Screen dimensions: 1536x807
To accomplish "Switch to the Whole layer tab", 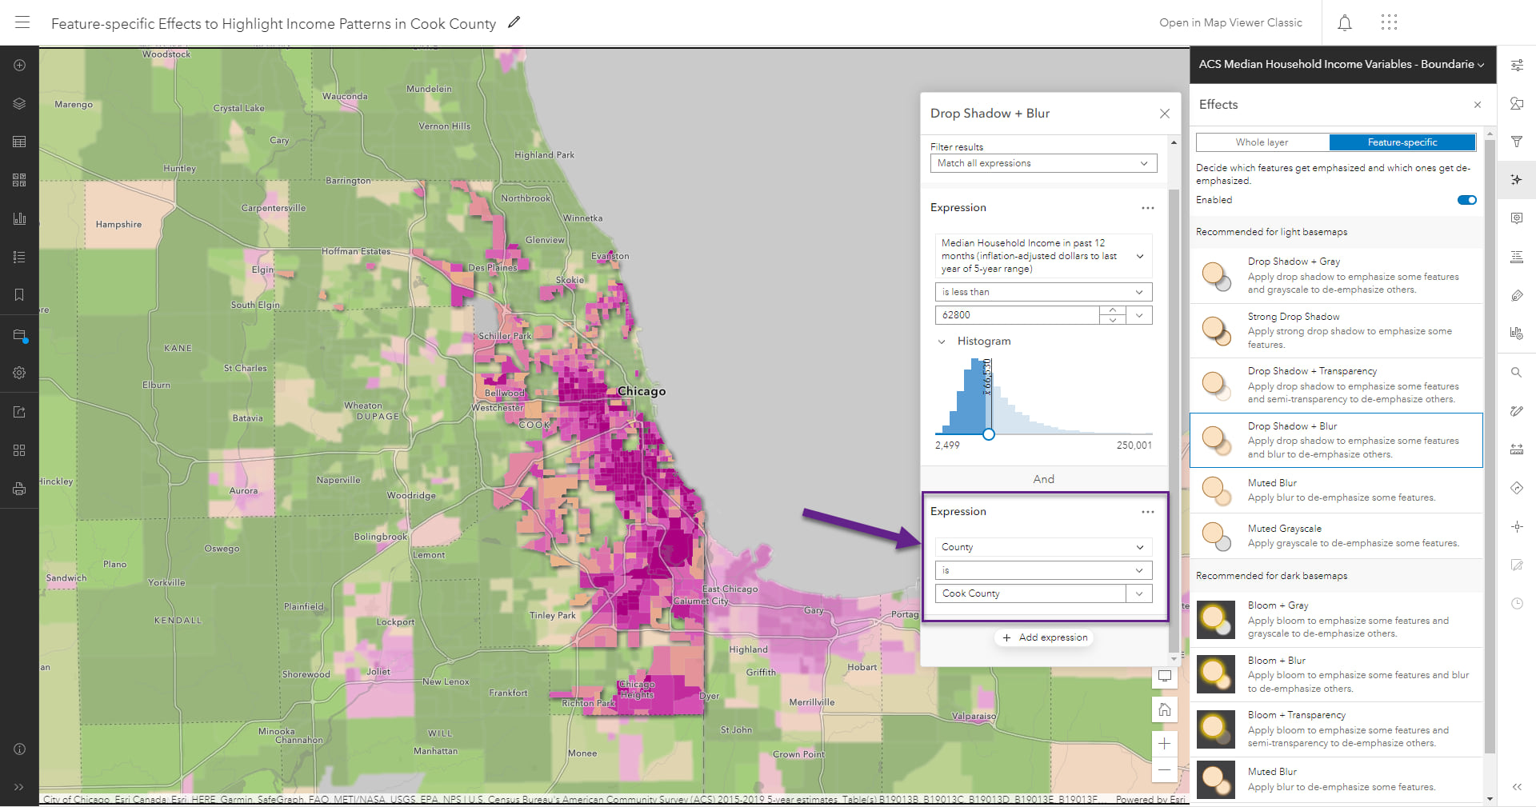I will (x=1262, y=142).
